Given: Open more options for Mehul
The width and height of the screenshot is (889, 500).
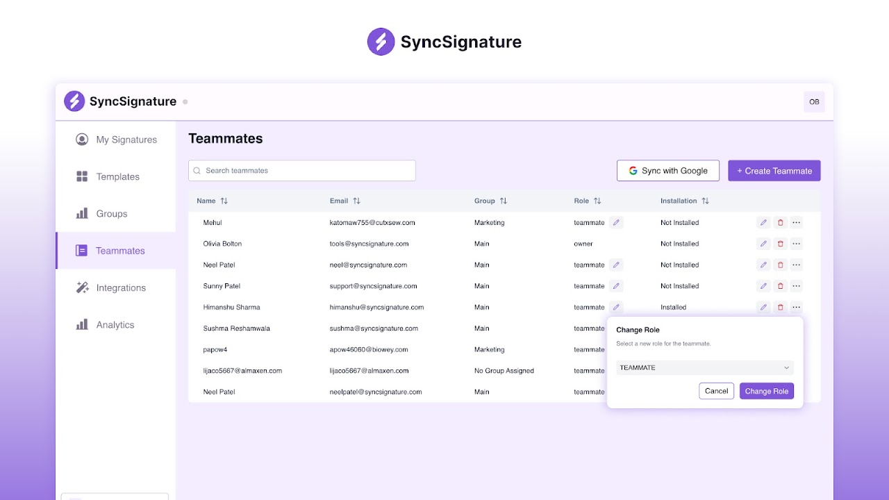Looking at the screenshot, I should click(x=797, y=223).
